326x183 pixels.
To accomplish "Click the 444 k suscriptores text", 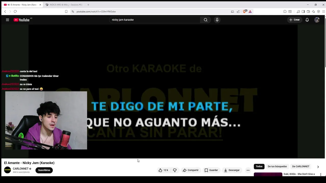I will click(21, 172).
